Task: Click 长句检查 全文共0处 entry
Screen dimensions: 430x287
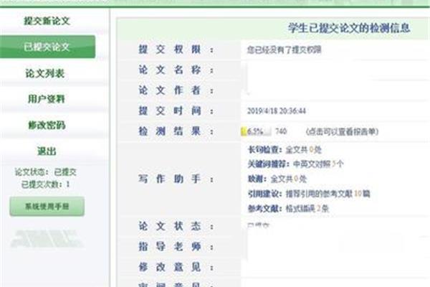Action: tap(285, 150)
